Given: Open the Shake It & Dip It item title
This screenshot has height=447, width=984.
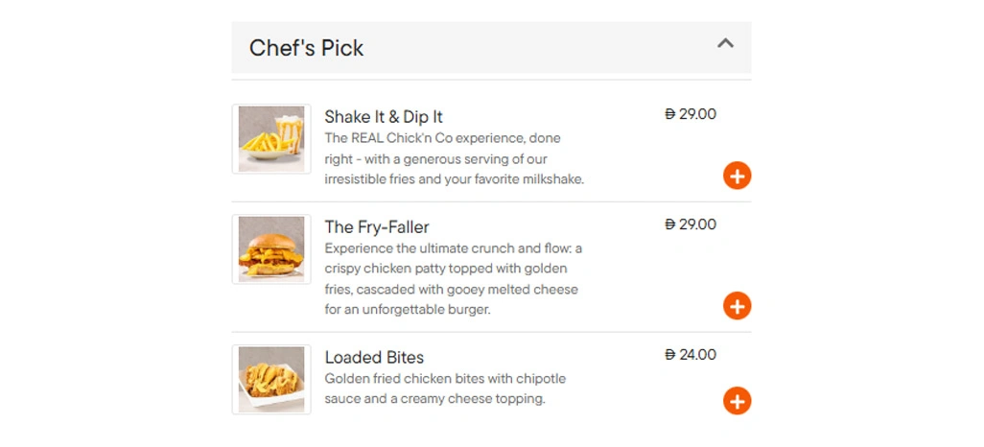Looking at the screenshot, I should pos(384,117).
